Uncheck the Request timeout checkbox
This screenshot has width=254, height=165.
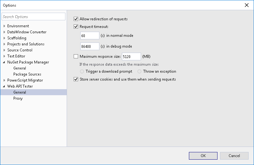tap(76, 27)
